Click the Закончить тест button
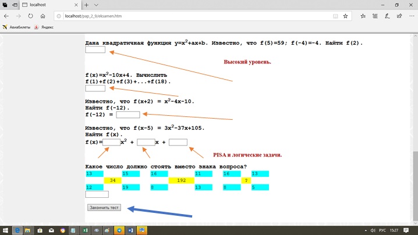 (x=104, y=207)
